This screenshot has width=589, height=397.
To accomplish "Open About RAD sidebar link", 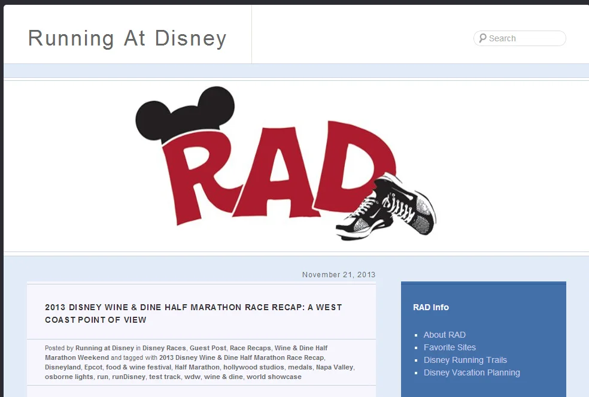I will pyautogui.click(x=444, y=335).
